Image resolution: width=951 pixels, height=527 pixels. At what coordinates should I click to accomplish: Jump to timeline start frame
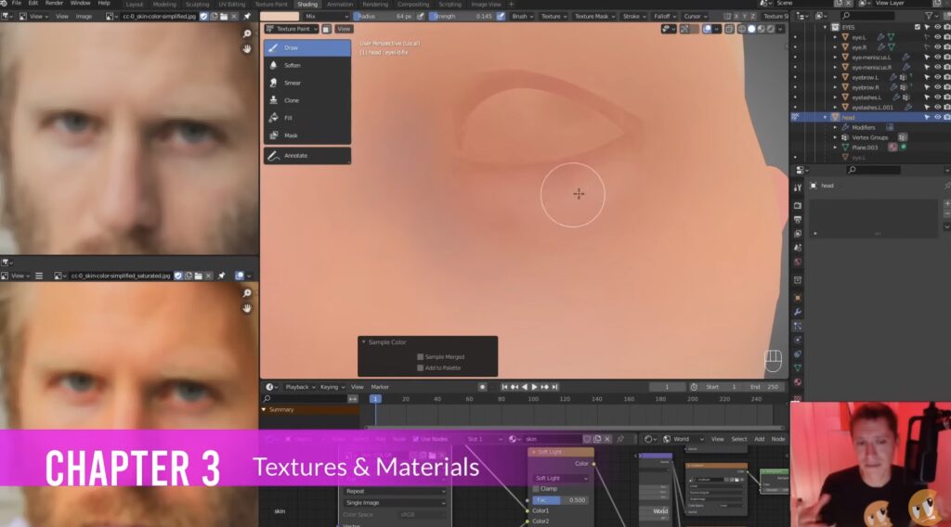(x=504, y=387)
